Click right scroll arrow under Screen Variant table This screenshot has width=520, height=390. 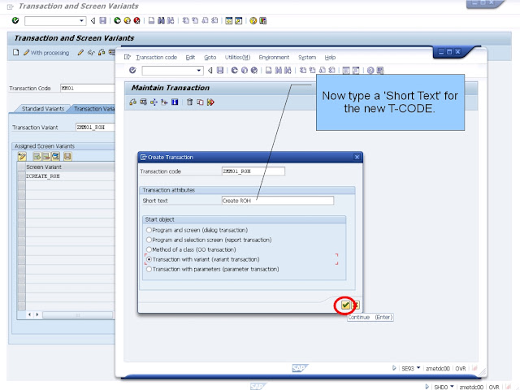[x=37, y=314]
